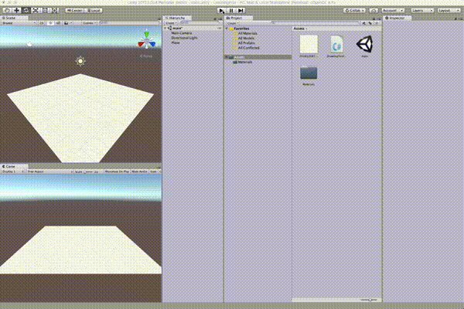
Task: Toggle Maximize On Play
Action: pyautogui.click(x=117, y=171)
